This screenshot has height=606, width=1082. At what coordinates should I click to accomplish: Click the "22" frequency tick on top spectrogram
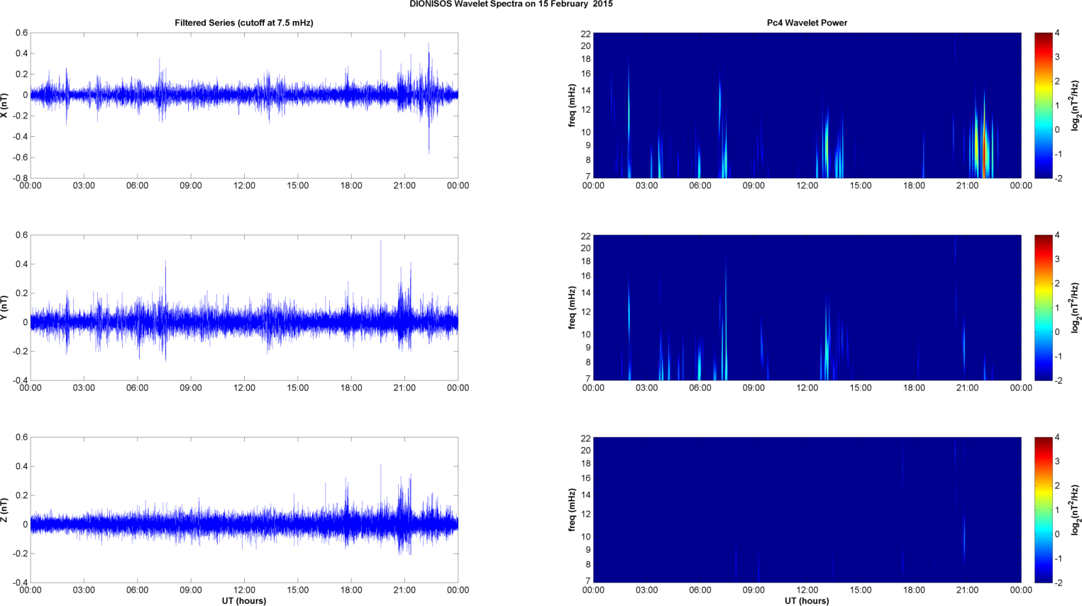(x=585, y=33)
